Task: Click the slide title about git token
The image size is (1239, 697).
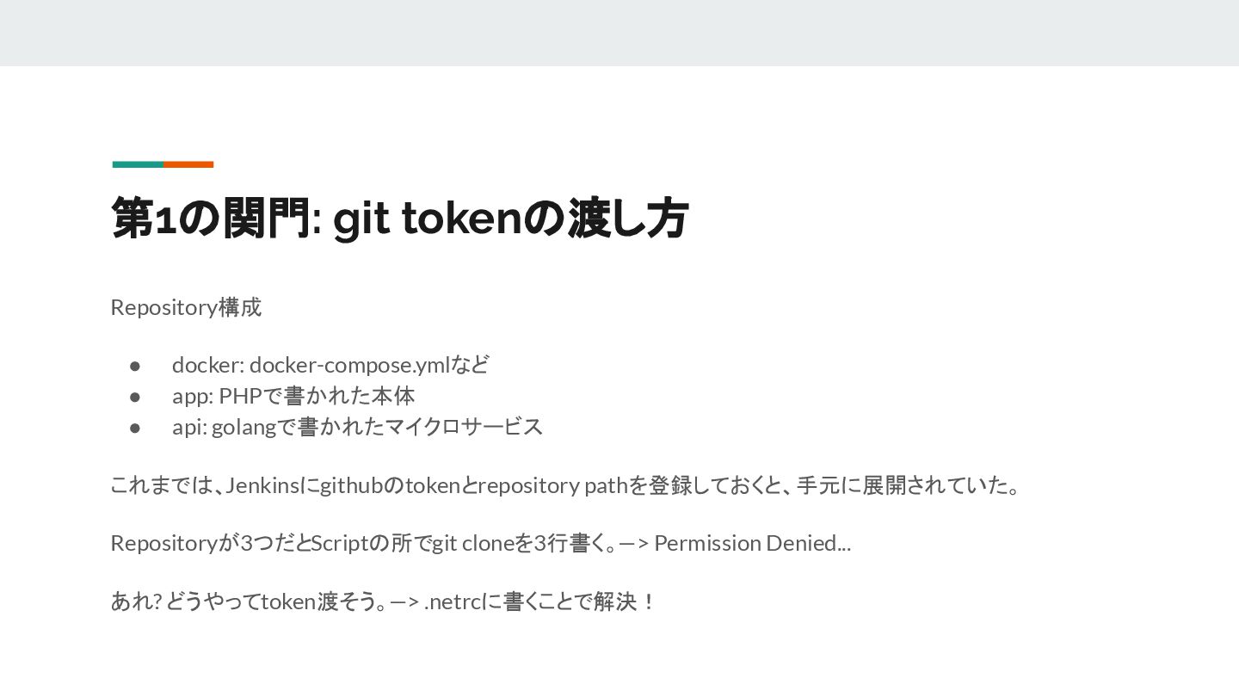Action: [x=399, y=218]
